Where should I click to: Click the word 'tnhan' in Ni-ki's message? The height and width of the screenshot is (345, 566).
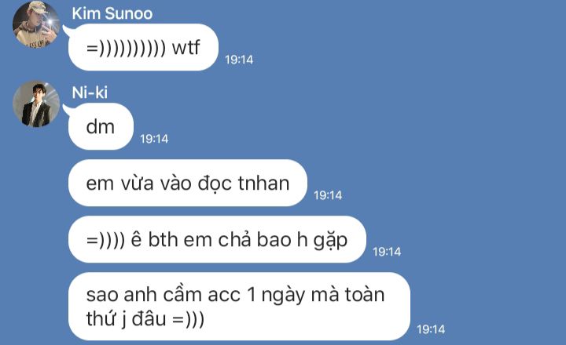(263, 183)
